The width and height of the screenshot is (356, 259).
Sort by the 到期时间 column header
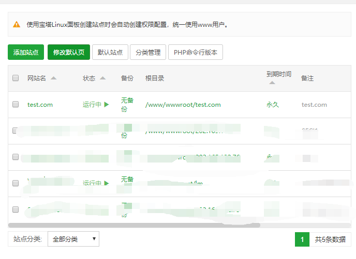click(x=278, y=74)
